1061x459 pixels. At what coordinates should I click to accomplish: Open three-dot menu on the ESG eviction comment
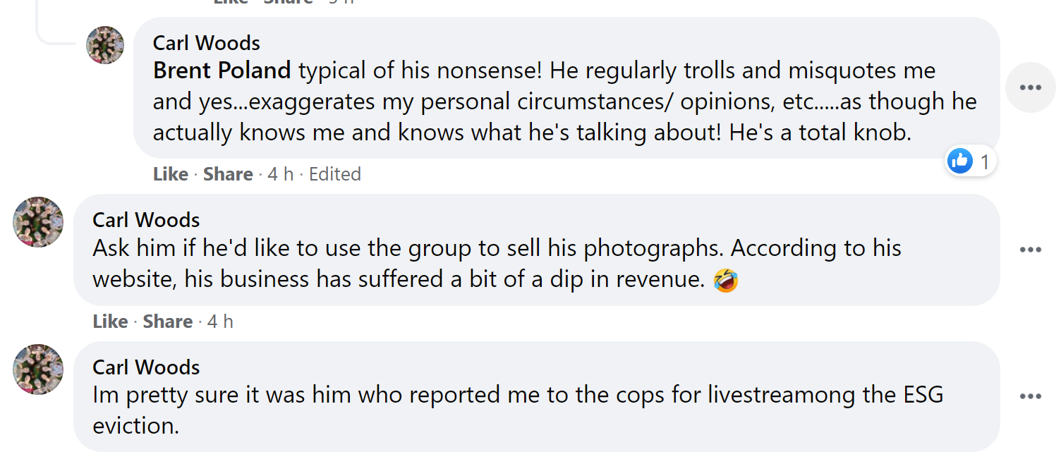[1030, 396]
